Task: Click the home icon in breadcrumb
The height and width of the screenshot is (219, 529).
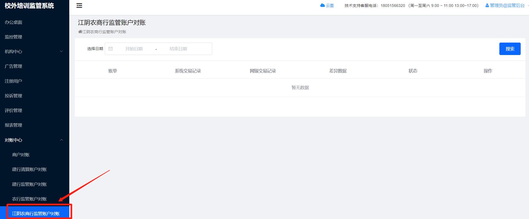Action: point(80,32)
